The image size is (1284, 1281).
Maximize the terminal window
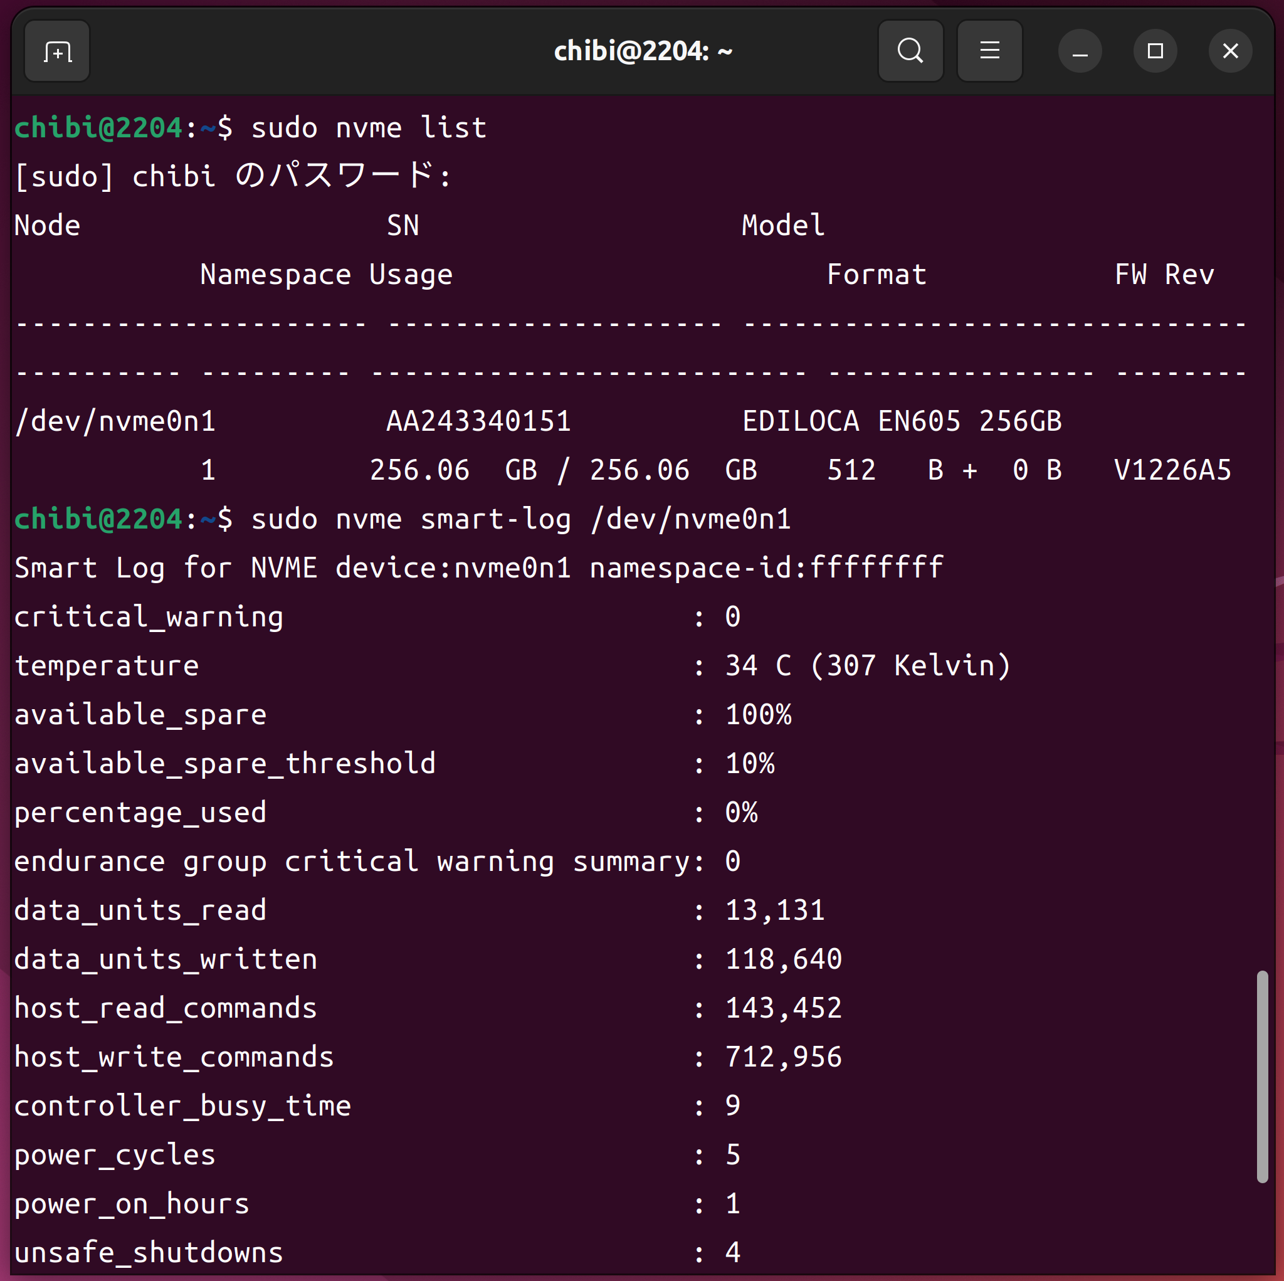(x=1154, y=51)
